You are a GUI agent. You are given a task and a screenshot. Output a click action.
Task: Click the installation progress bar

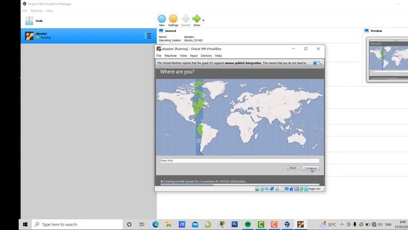[x=240, y=185]
